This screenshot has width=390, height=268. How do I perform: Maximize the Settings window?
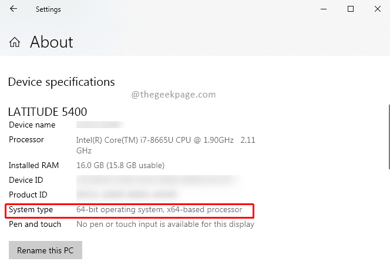click(351, 9)
